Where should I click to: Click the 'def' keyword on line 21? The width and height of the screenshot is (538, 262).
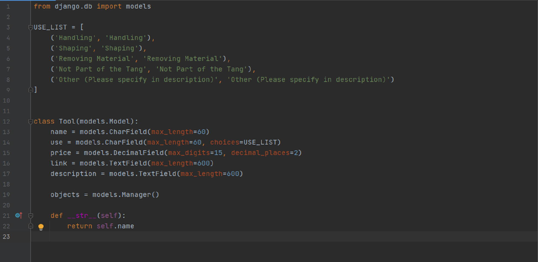pos(57,216)
